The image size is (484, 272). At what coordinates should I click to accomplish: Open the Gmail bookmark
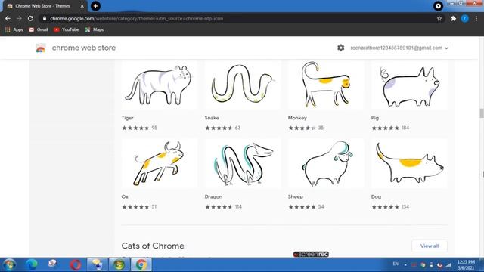39,29
